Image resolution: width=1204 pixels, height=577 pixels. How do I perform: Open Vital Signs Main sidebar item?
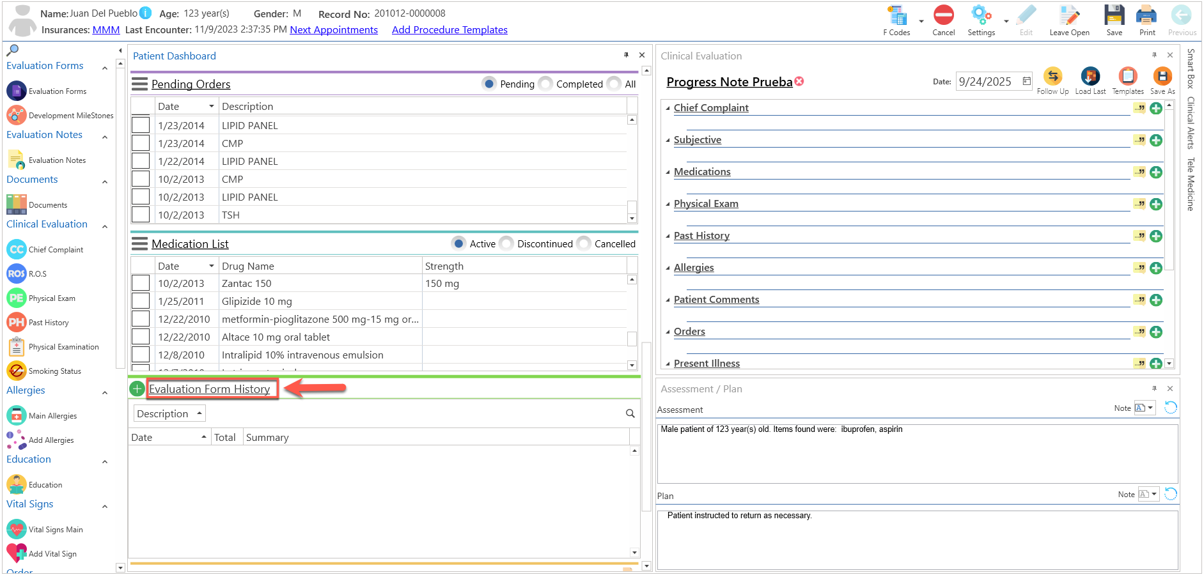[45, 530]
